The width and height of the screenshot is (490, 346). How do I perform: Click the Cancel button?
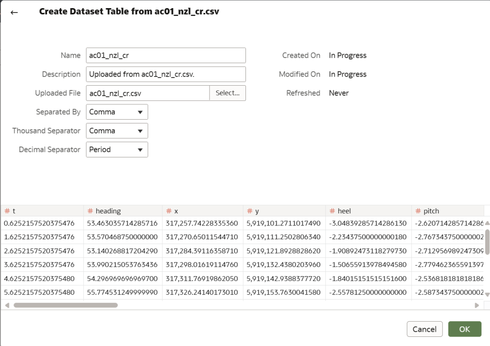click(424, 329)
